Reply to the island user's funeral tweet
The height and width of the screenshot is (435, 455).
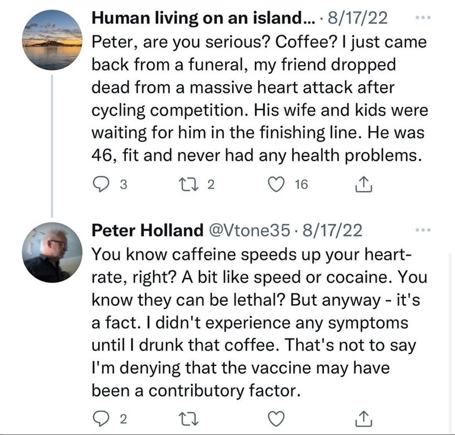(x=101, y=185)
